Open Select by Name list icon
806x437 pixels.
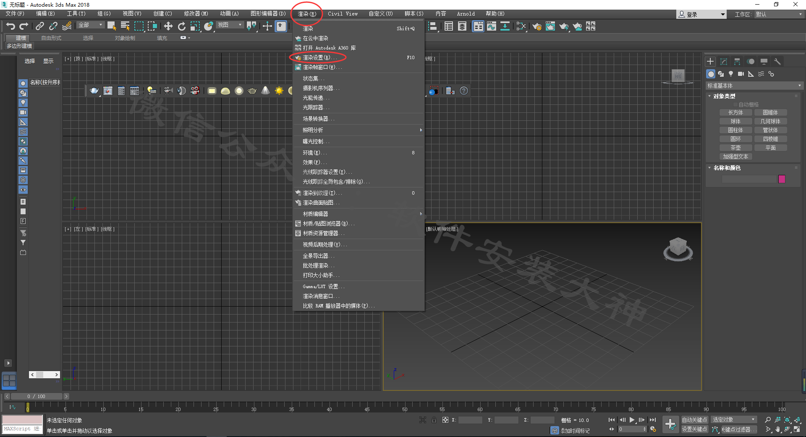(x=125, y=26)
